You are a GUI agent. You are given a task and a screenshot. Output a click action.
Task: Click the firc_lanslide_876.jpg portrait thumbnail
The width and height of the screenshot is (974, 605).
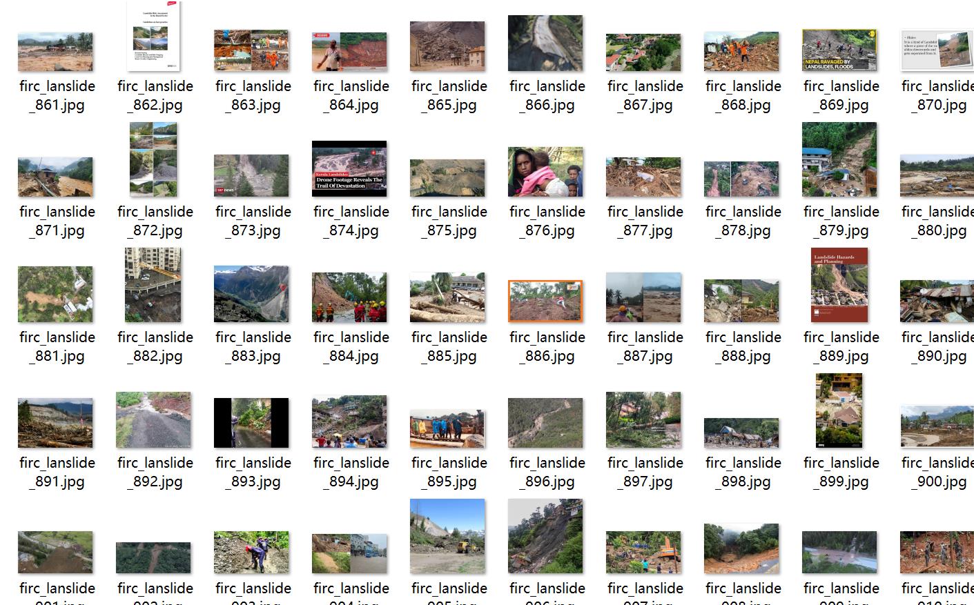point(545,172)
